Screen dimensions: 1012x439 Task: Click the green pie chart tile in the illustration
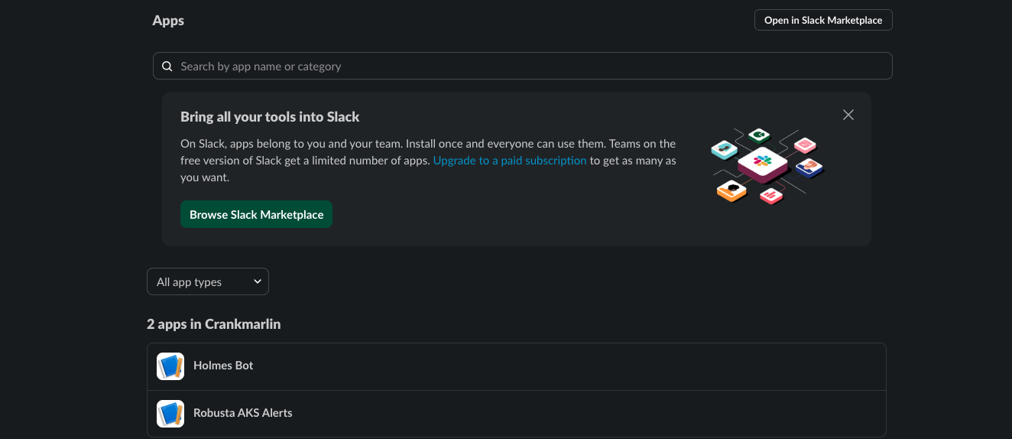click(x=758, y=136)
